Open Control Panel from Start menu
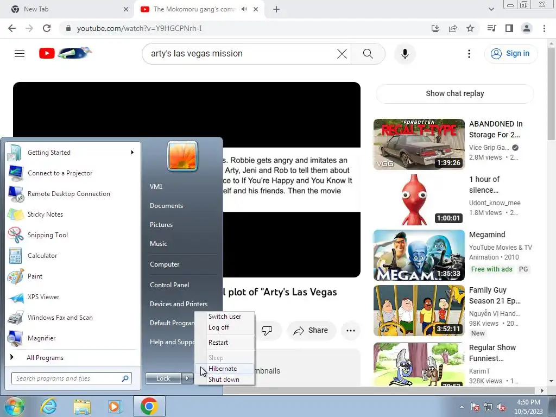Viewport: 556px width, 417px height. pyautogui.click(x=169, y=285)
